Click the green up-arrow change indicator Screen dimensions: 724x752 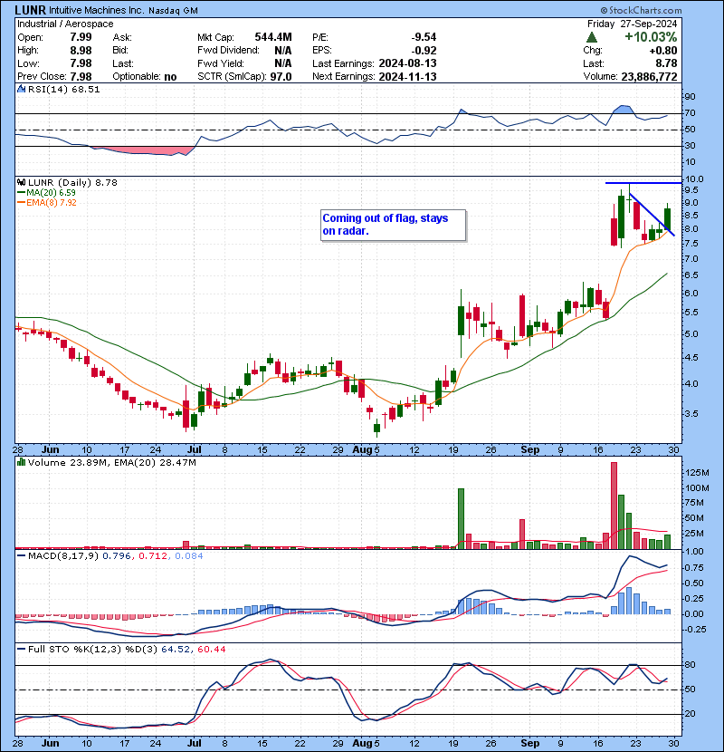(591, 37)
